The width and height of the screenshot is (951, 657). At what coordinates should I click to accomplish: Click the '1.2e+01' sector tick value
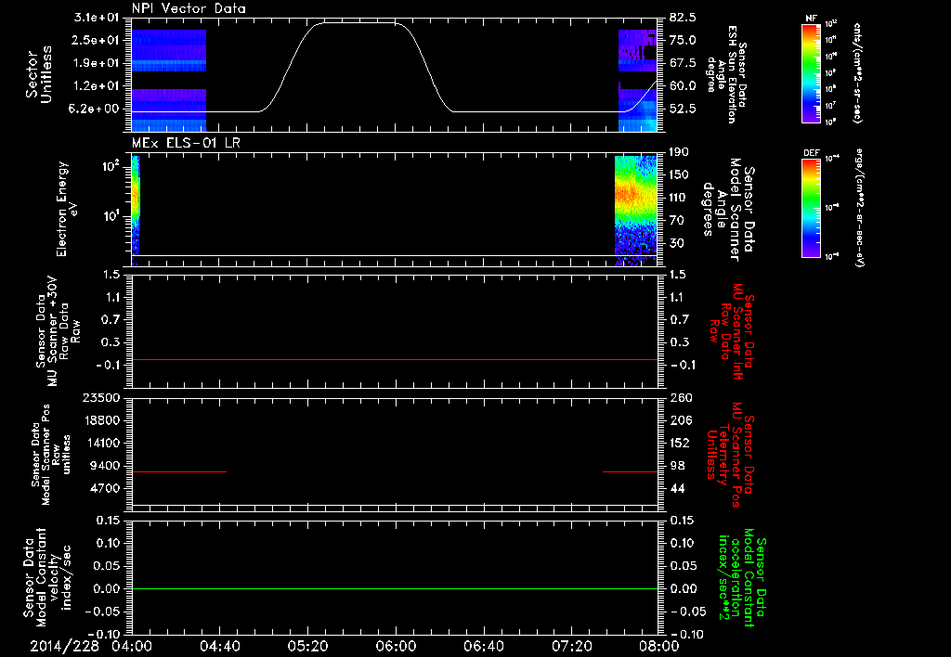click(x=97, y=86)
